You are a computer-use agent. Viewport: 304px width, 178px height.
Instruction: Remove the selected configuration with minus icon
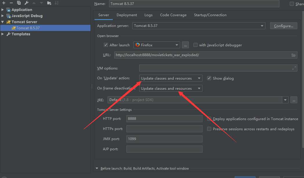(11, 3)
